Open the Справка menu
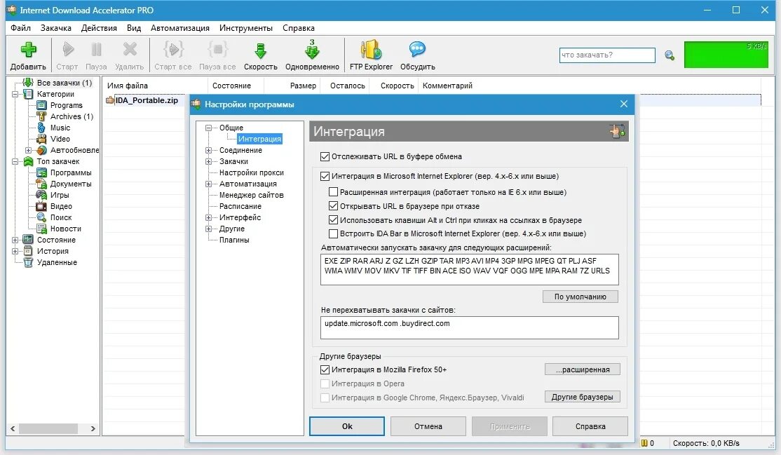 [x=299, y=28]
